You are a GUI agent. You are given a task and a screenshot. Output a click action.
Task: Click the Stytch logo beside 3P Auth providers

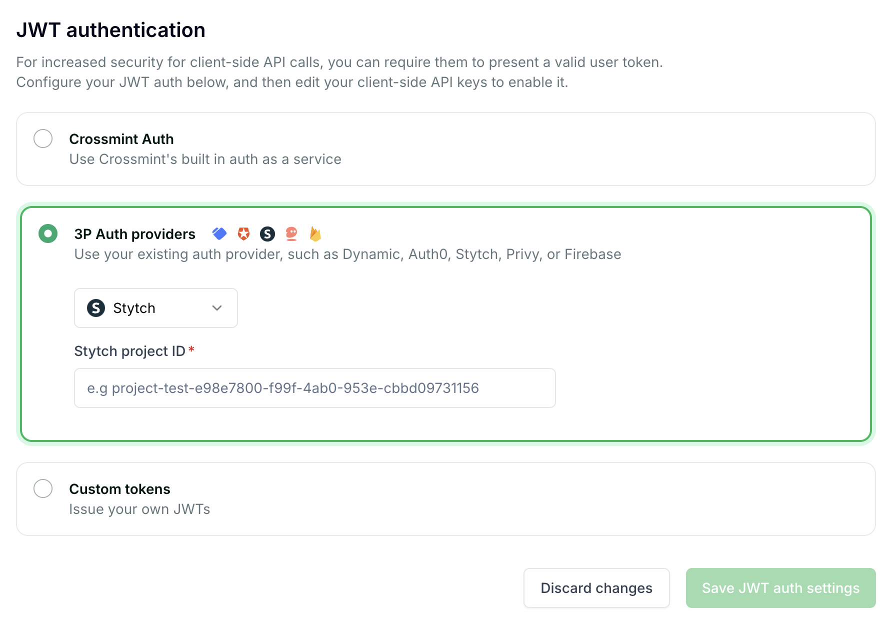tap(267, 233)
